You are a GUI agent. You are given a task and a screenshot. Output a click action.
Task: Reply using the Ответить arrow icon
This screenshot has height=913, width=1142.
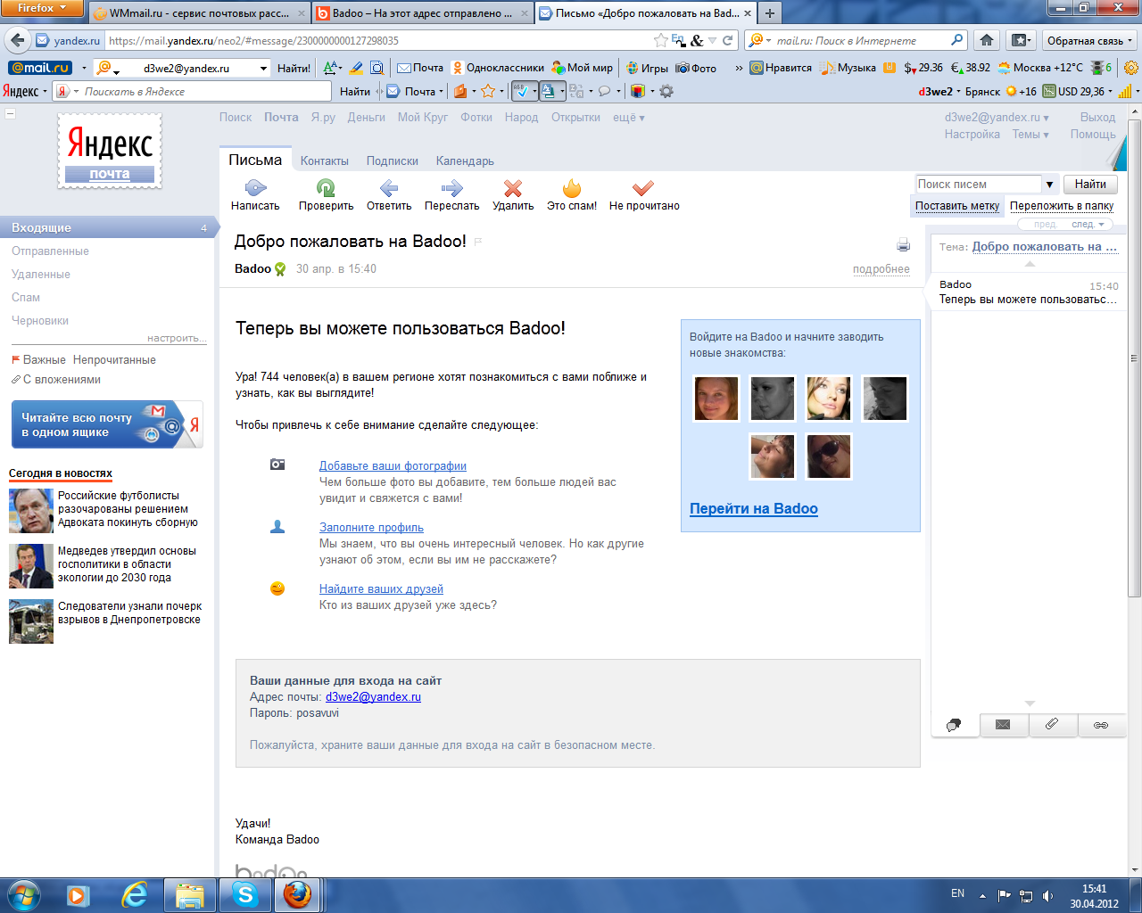[388, 187]
